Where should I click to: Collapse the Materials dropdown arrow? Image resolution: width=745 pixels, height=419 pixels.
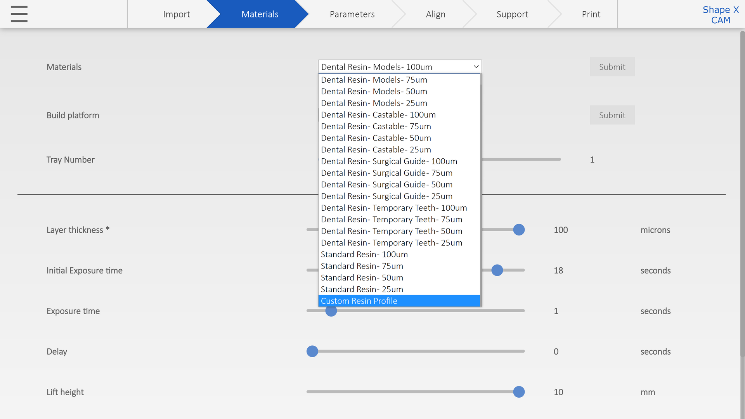pyautogui.click(x=476, y=67)
